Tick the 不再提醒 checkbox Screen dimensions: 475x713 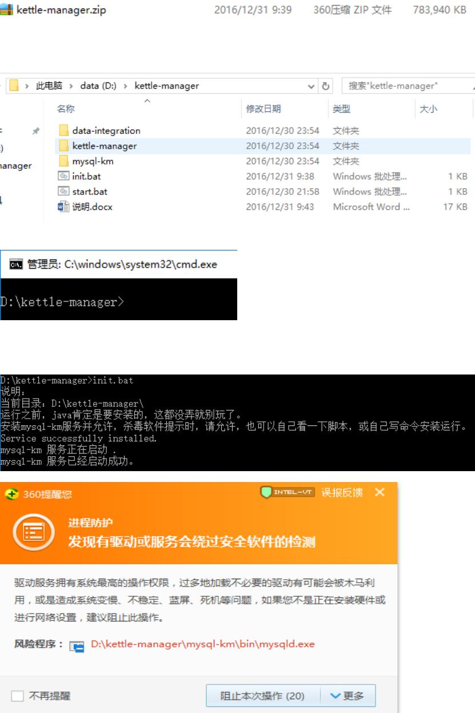tap(18, 695)
